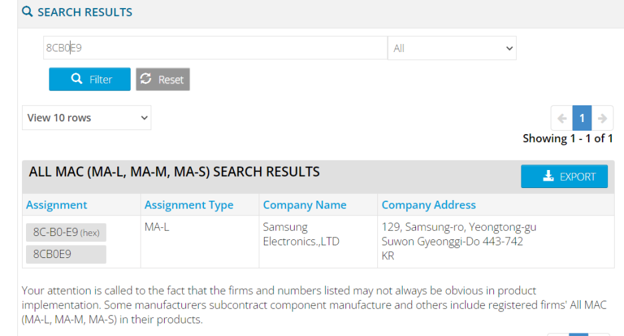This screenshot has width=624, height=336.
Task: Sort by Company Name column header
Action: tap(305, 205)
